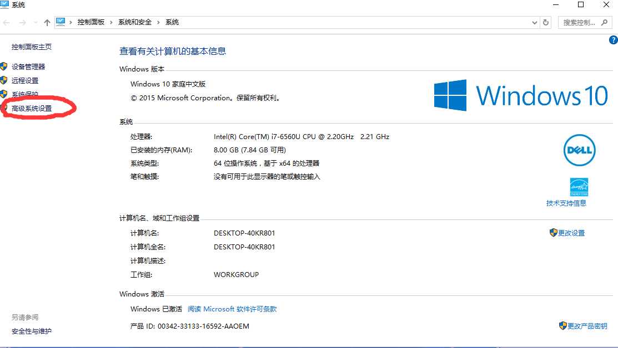This screenshot has width=618, height=348.
Task: Open 系统保护
Action: click(x=25, y=94)
